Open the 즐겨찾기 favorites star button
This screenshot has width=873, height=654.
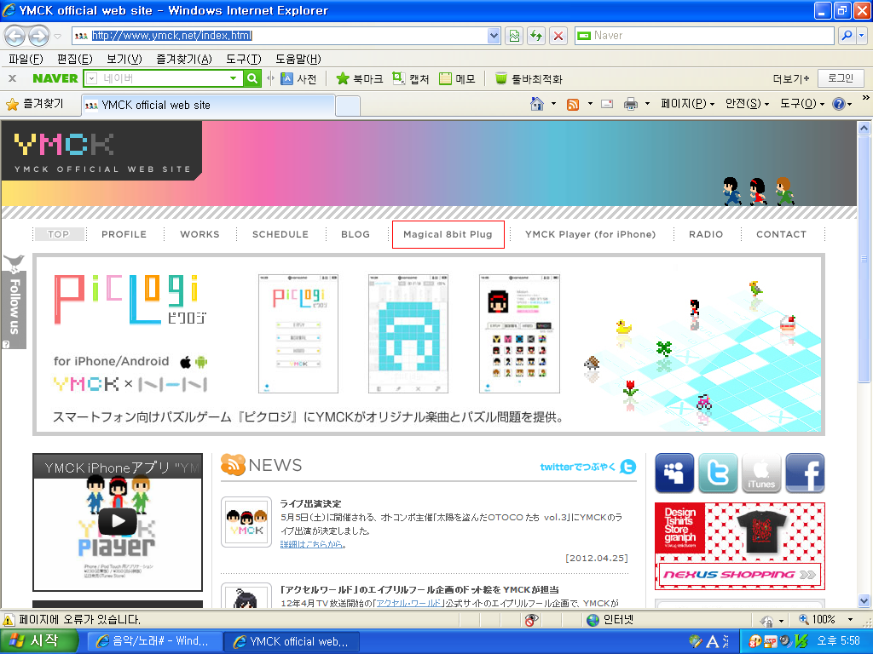tap(35, 104)
